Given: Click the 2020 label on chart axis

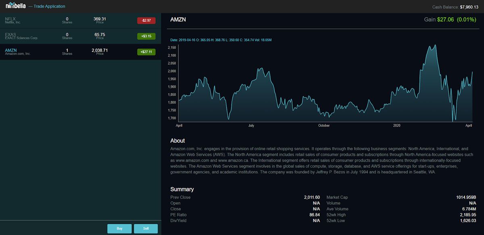Looking at the screenshot, I should coord(396,126).
